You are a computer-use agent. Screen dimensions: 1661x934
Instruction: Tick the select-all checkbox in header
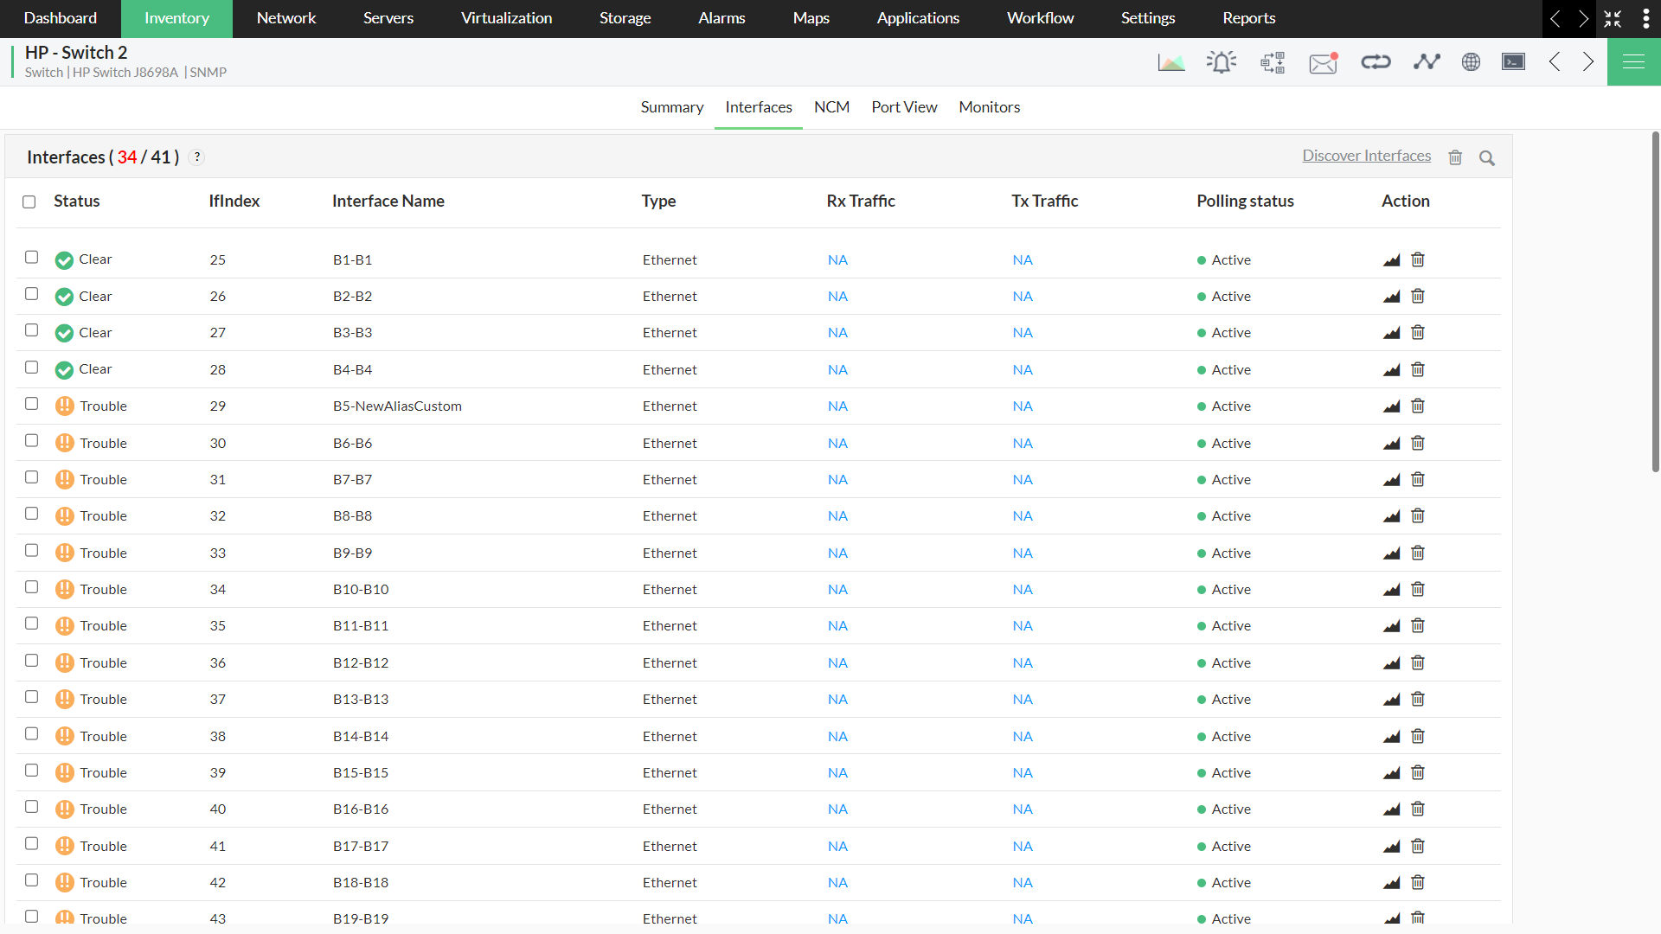[29, 202]
